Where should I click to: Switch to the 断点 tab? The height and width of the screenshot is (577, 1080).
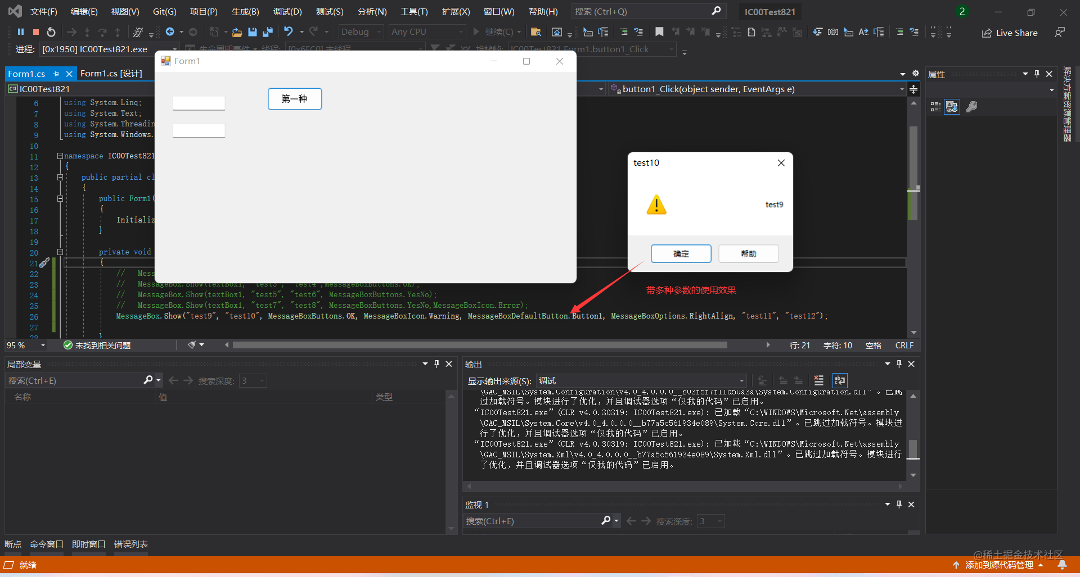point(13,544)
